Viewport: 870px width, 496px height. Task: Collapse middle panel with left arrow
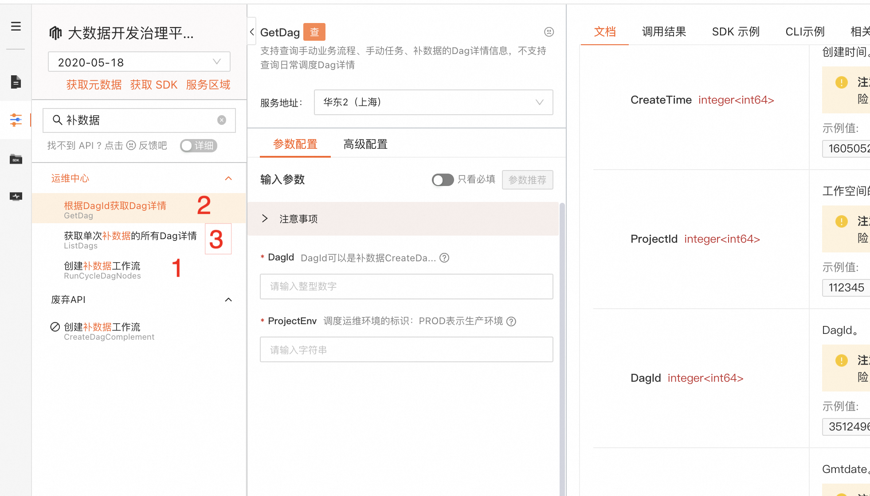(252, 31)
